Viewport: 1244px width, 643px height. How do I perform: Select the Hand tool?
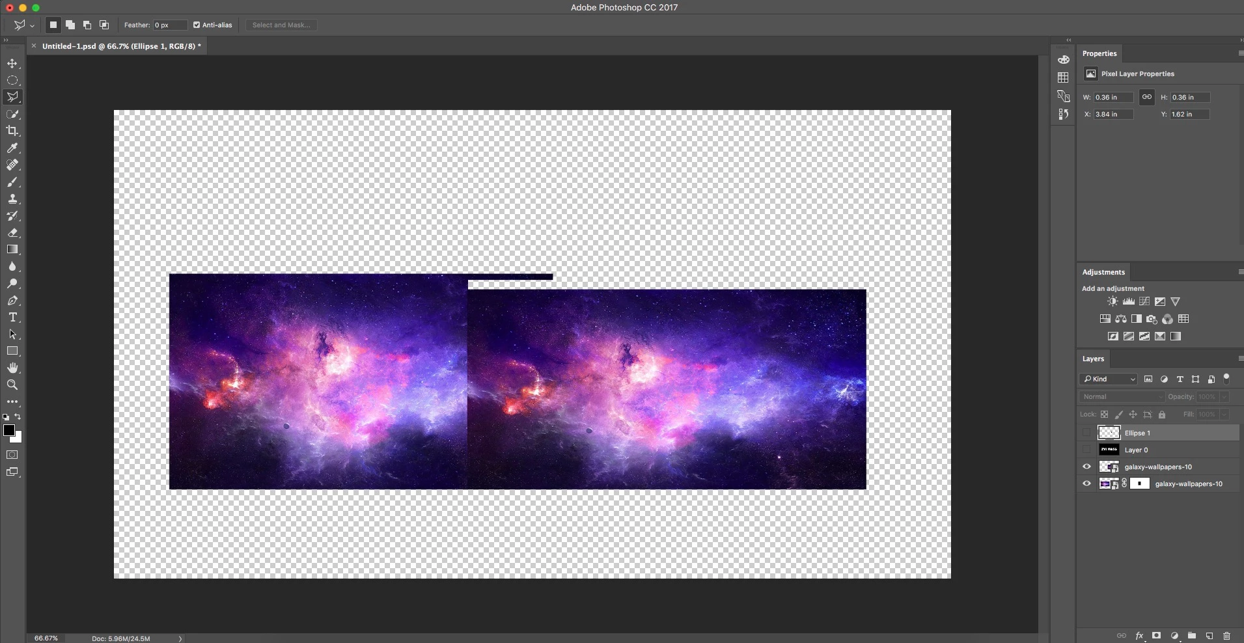coord(12,368)
